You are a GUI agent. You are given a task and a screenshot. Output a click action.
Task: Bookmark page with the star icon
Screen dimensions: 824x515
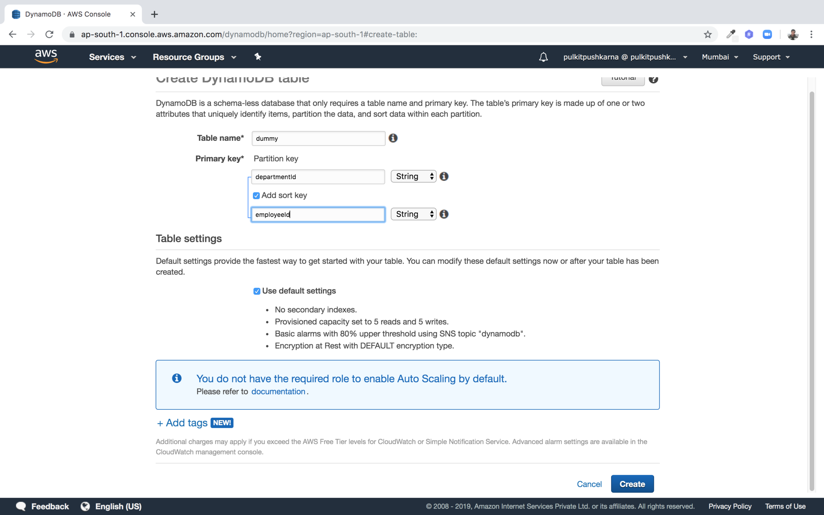[708, 34]
